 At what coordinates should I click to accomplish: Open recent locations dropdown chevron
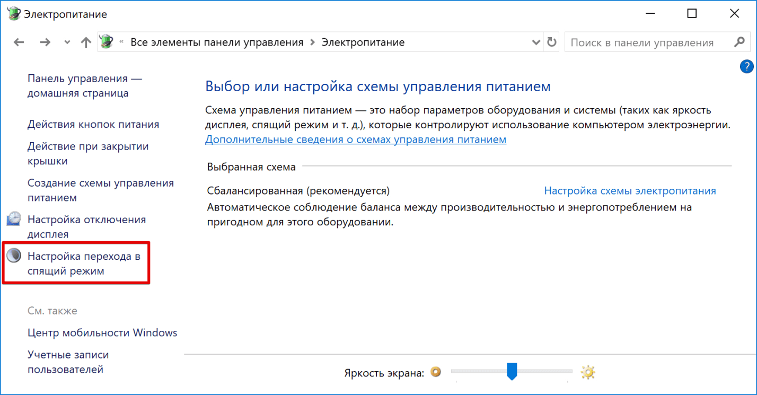[x=66, y=42]
